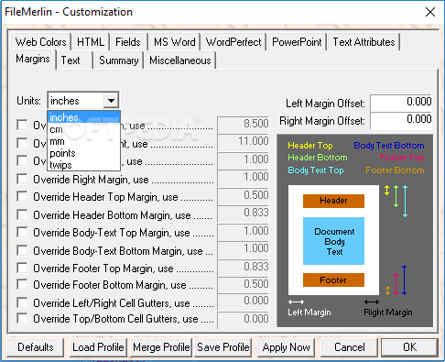Open the Summary tab
Image resolution: width=445 pixels, height=362 pixels.
pos(119,60)
